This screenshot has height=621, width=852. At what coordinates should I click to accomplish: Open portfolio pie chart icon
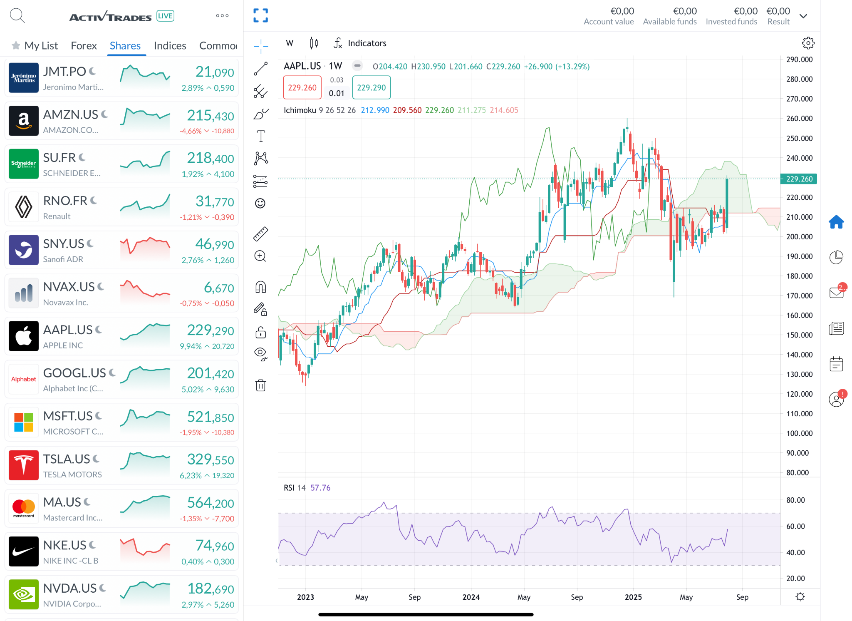click(x=836, y=257)
